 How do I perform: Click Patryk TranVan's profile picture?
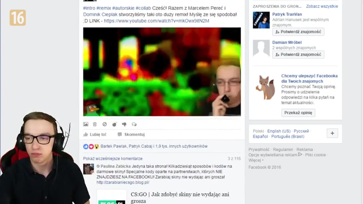[261, 20]
